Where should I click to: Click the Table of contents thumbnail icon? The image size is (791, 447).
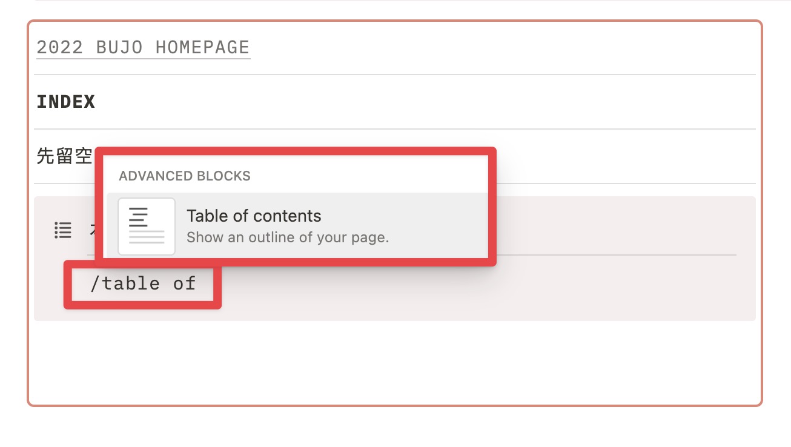[147, 226]
